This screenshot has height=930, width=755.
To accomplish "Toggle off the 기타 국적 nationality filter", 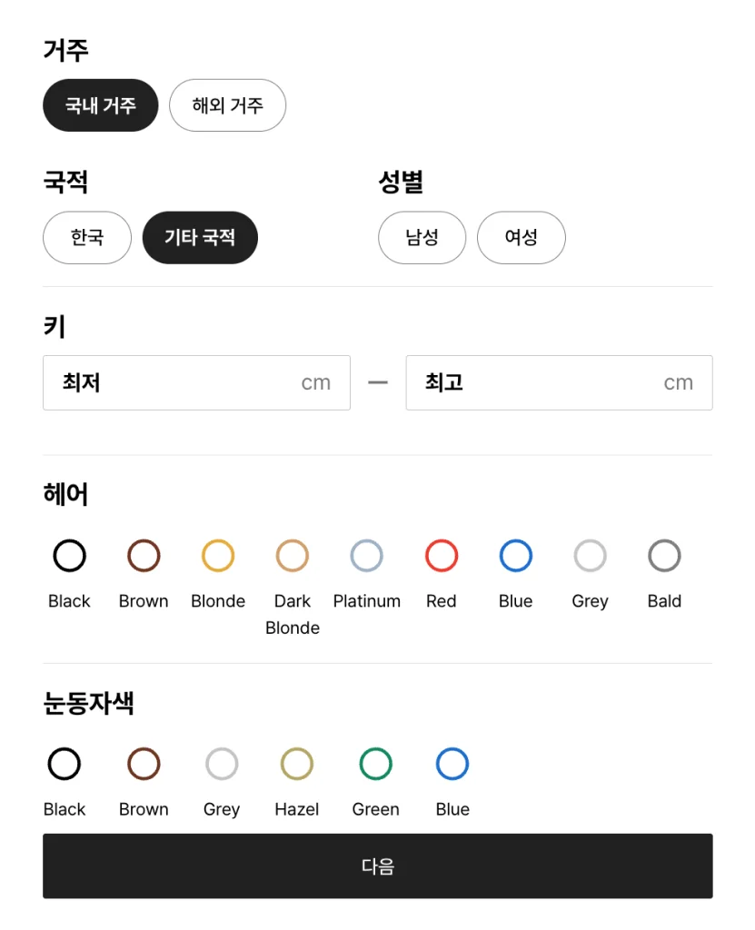I will 200,237.
